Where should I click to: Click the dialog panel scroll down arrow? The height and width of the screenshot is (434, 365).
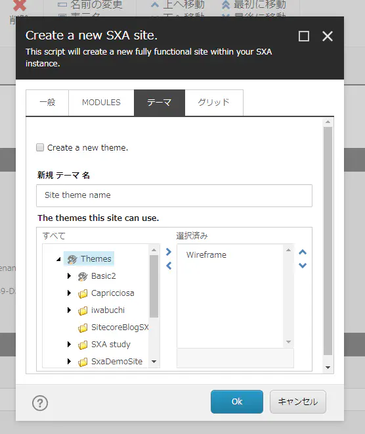coord(328,368)
